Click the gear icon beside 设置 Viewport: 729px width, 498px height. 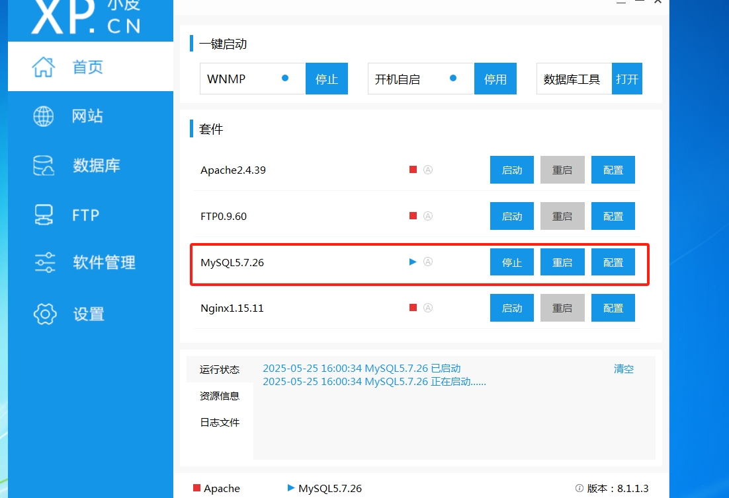pyautogui.click(x=45, y=314)
